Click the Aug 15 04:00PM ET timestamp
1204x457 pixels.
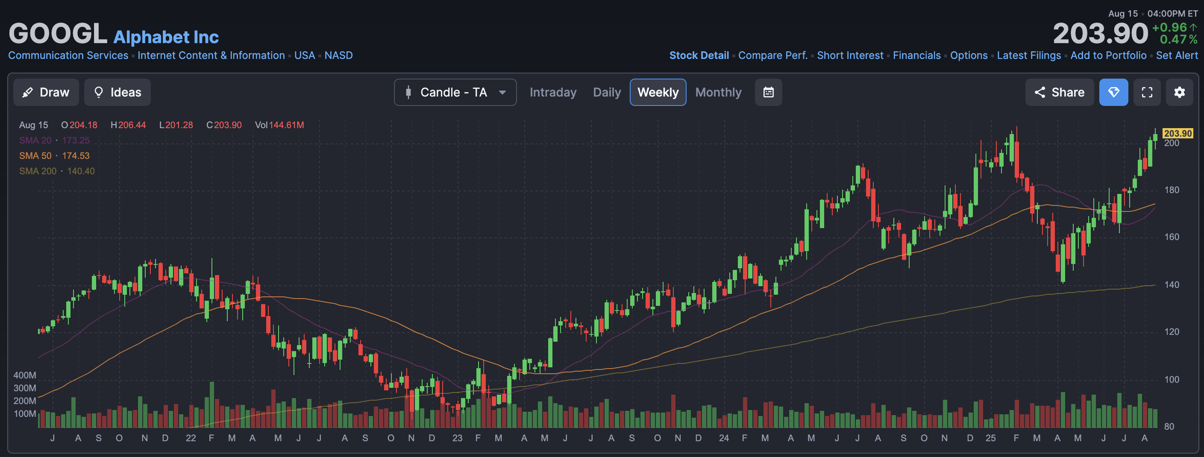point(1153,14)
